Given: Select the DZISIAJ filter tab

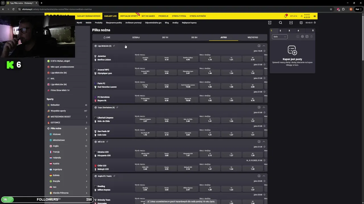Looking at the screenshot, I should (x=136, y=37).
